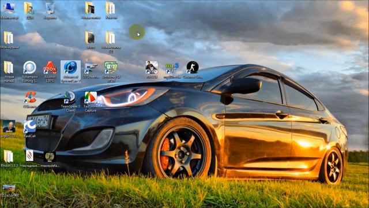The image size is (369, 208).
Task: Open the RHAM 5.3.3 folder
Action: [9, 159]
